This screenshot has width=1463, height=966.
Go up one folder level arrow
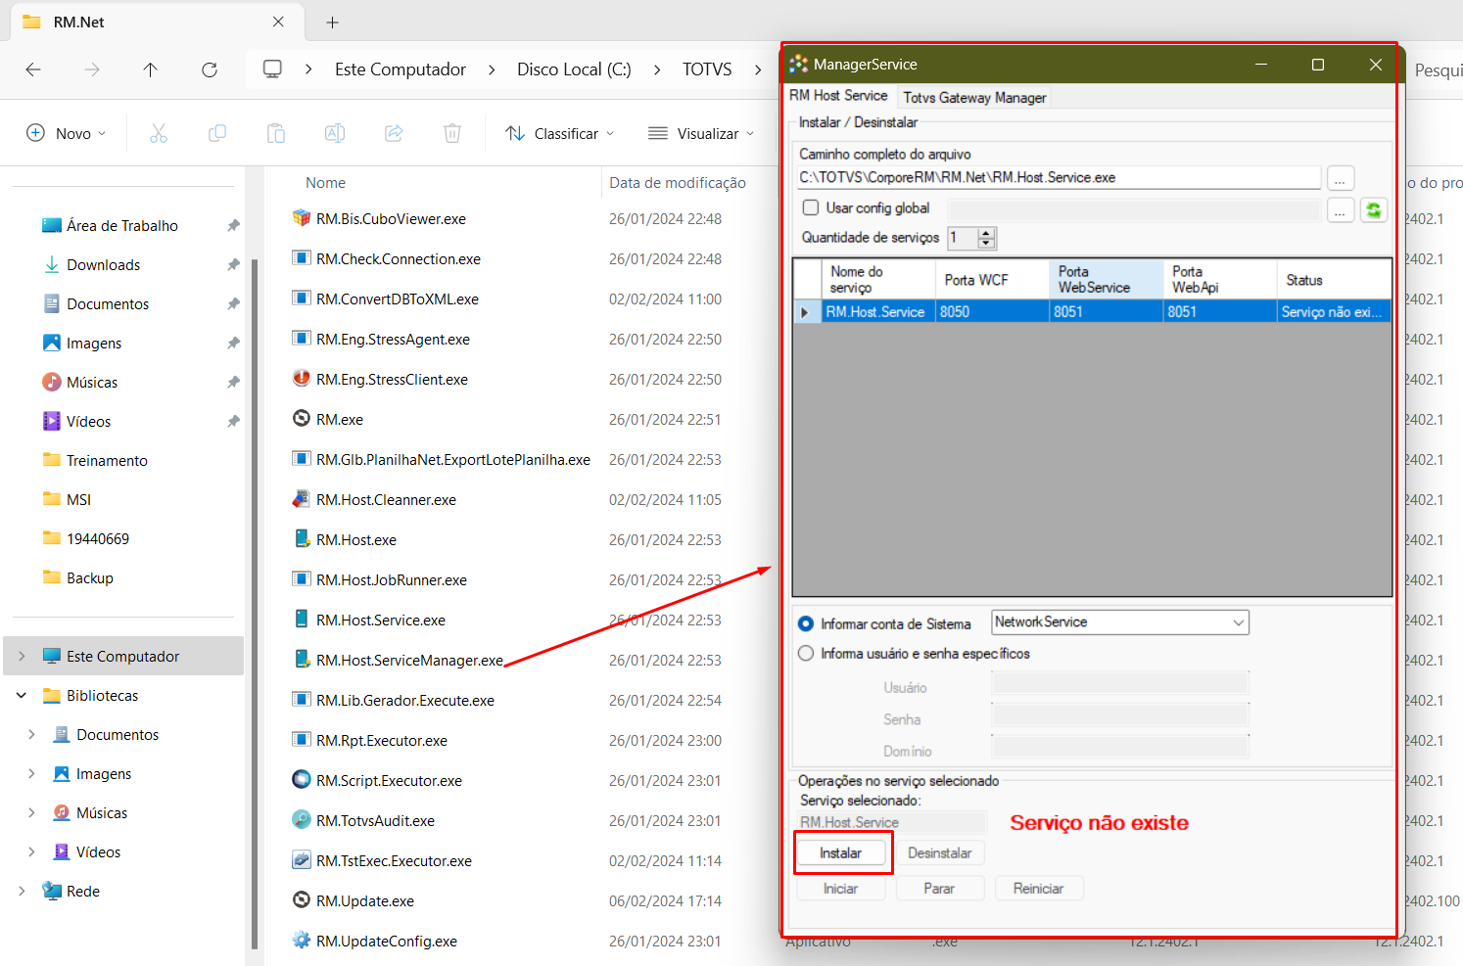pos(150,69)
